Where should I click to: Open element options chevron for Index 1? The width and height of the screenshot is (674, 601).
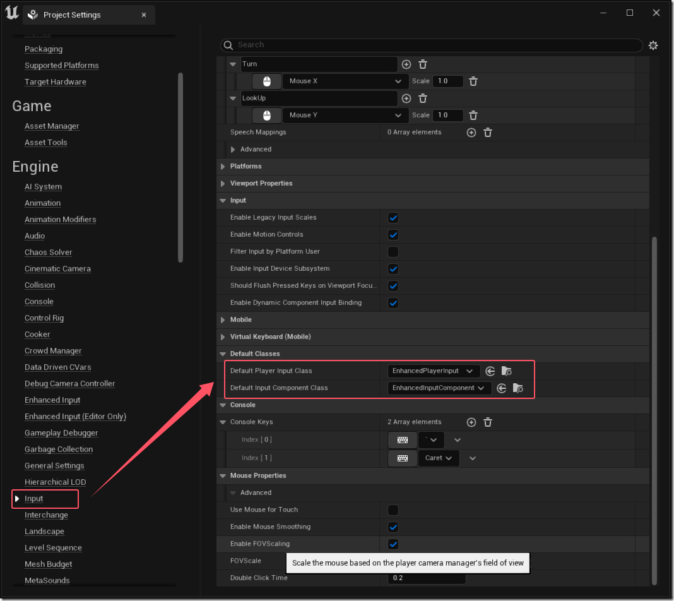click(473, 458)
